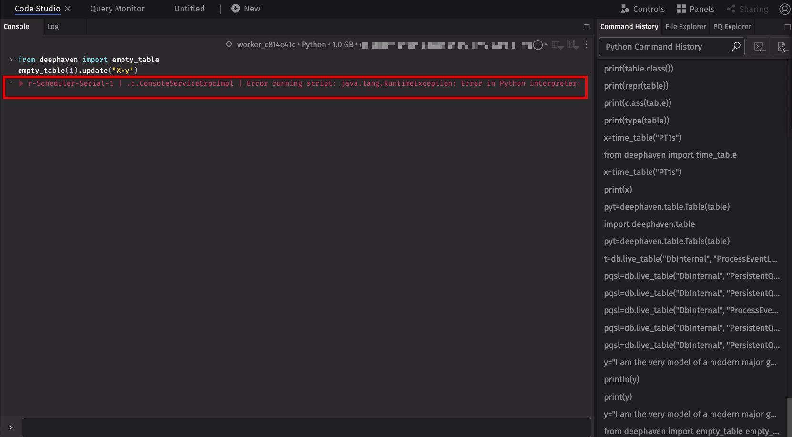Image resolution: width=792 pixels, height=437 pixels.
Task: Switch to the File Explorer tab
Action: click(685, 27)
